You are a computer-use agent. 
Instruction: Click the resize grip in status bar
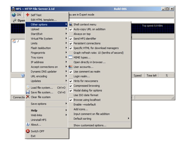tap(173, 98)
